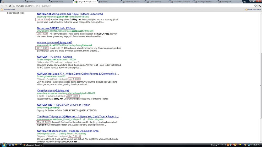Bookmark this page with the star icon
262x147 pixels.
tap(255, 6)
